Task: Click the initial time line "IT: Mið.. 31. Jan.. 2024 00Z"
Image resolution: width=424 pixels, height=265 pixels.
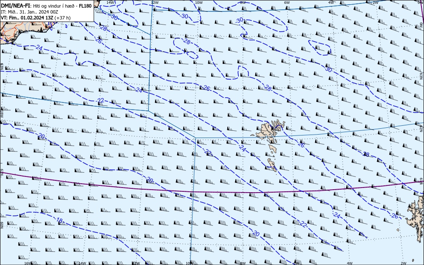Action: tap(30, 12)
